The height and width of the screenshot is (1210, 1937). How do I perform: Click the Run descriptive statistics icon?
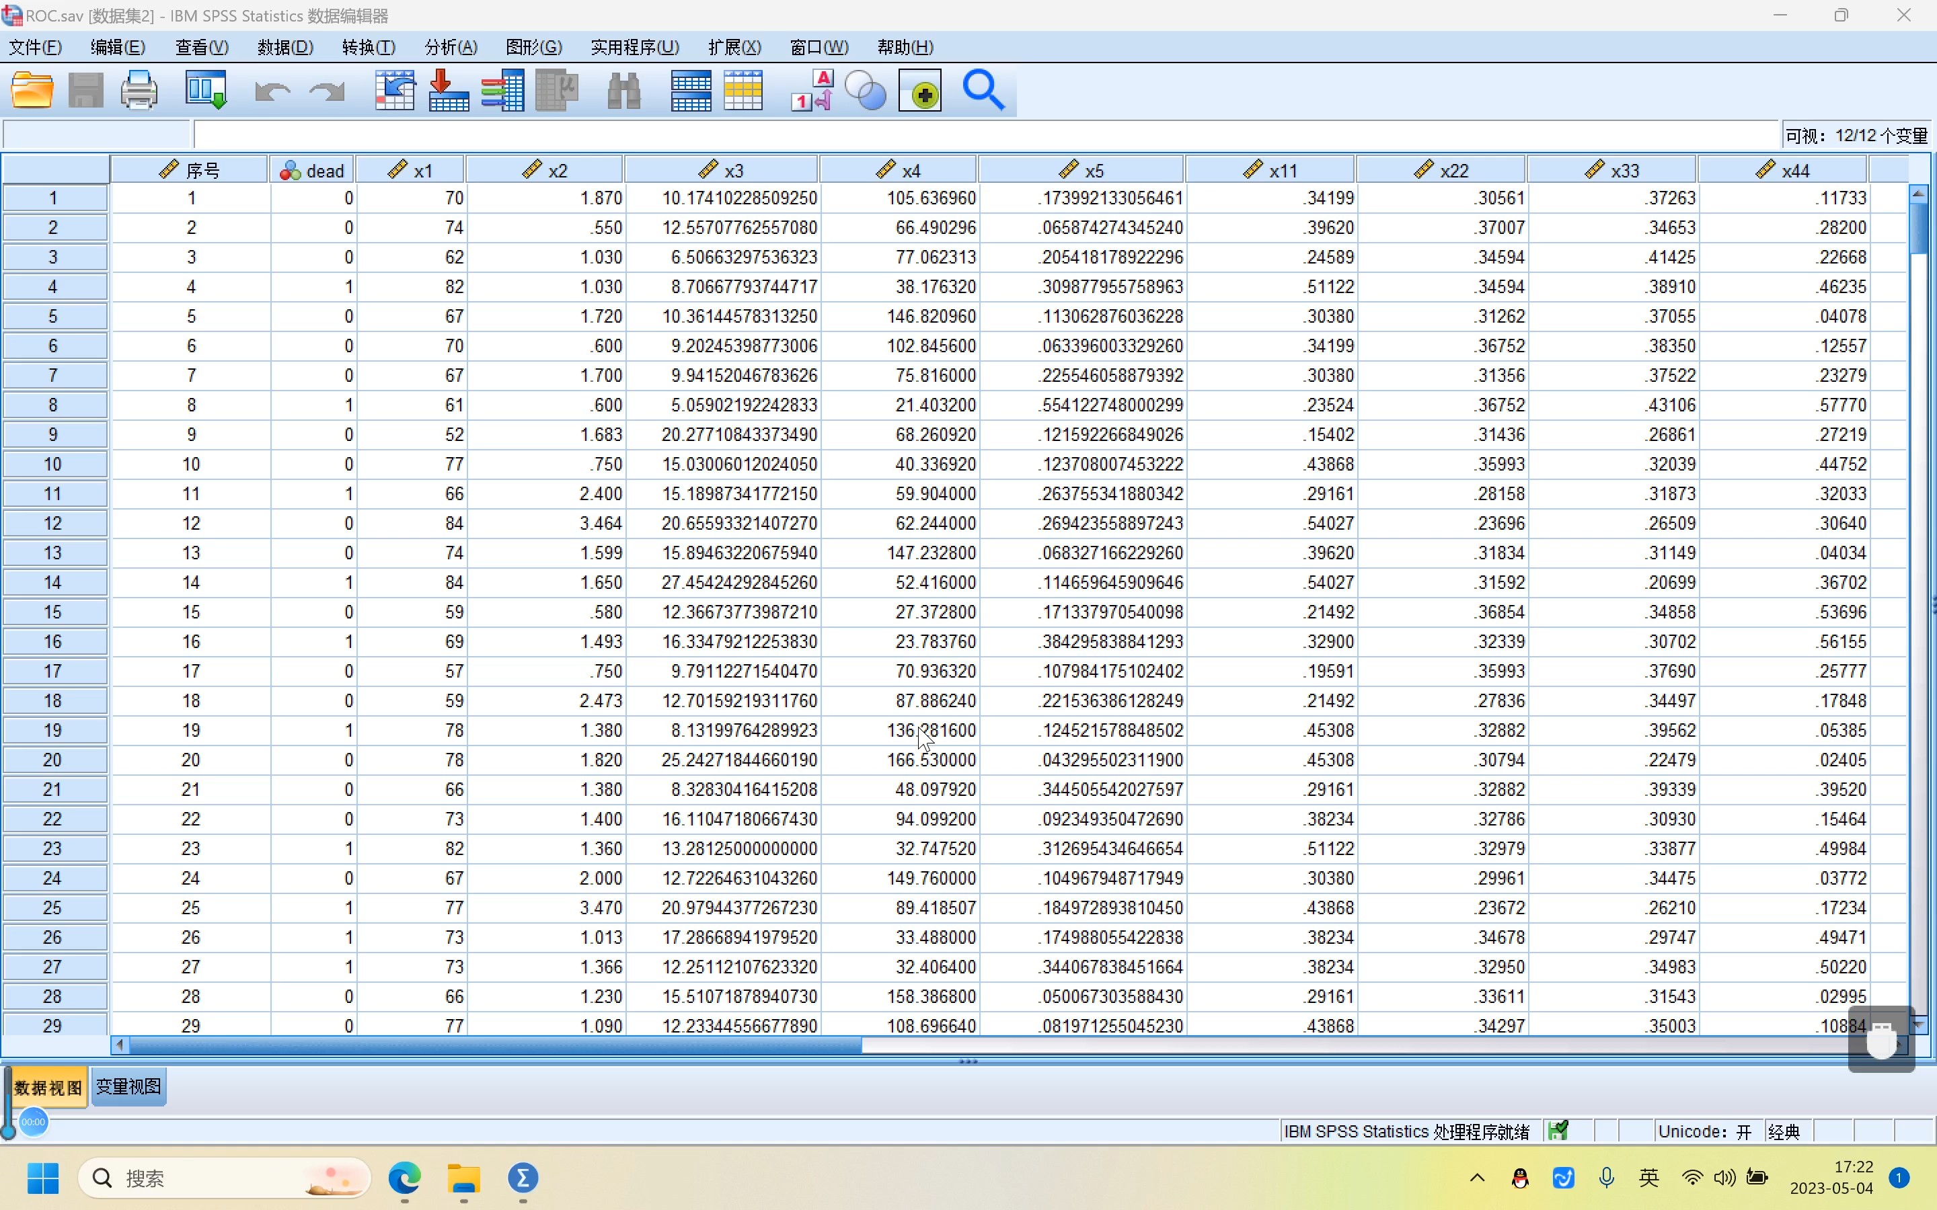tap(557, 91)
